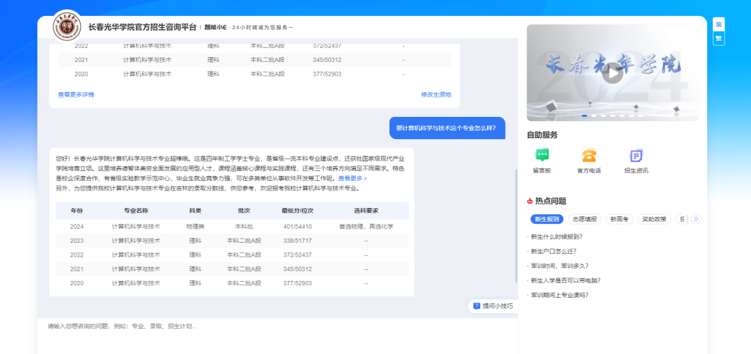Switch to 繁 traditional Chinese
The width and height of the screenshot is (751, 354).
point(718,38)
